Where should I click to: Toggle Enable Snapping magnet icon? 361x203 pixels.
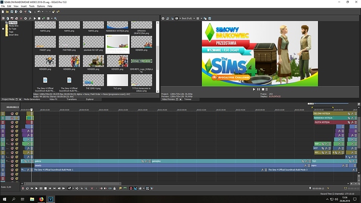(131, 188)
